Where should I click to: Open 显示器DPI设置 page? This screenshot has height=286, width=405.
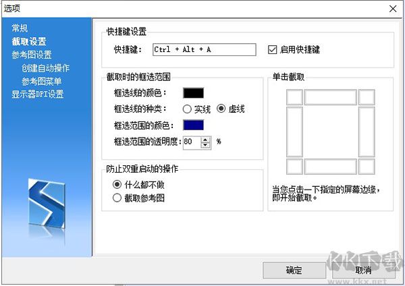tap(37, 94)
